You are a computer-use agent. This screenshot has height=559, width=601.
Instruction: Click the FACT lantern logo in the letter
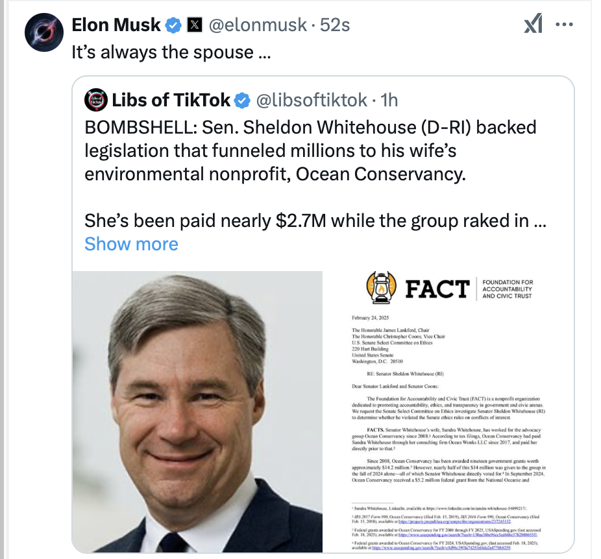tap(382, 287)
